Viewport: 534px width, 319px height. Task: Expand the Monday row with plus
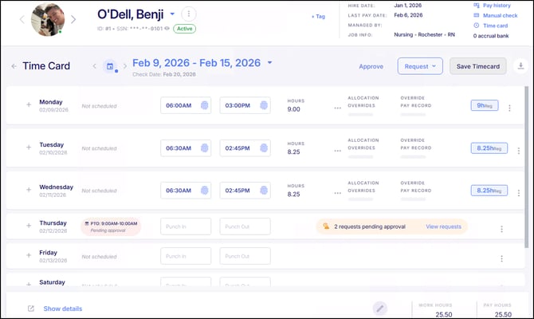point(29,104)
